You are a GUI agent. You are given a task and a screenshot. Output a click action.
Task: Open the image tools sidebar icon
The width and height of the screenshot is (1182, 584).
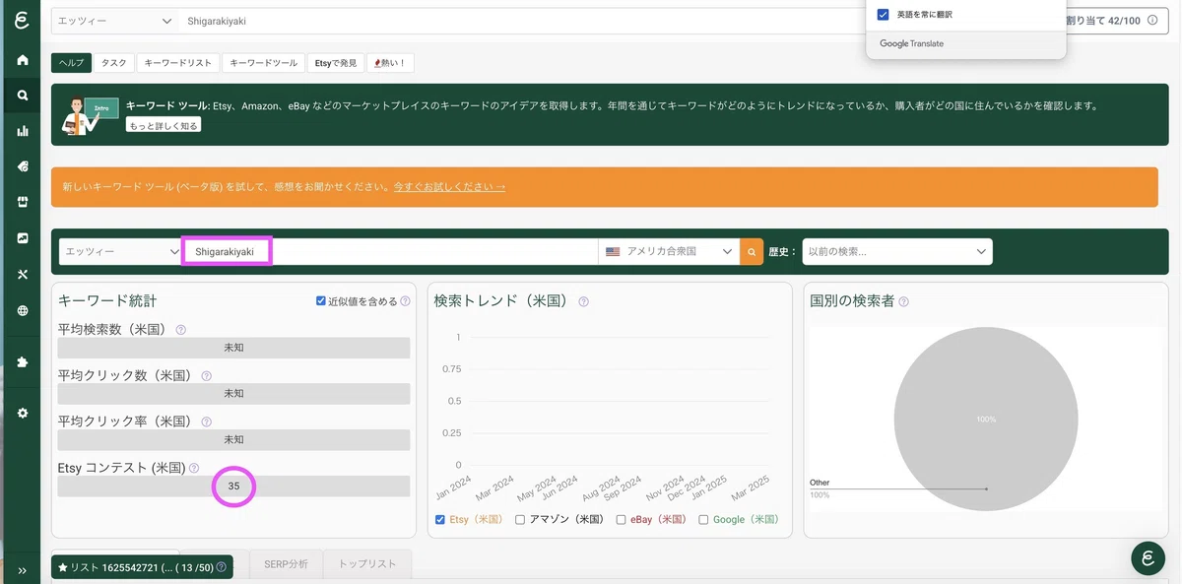(x=22, y=237)
